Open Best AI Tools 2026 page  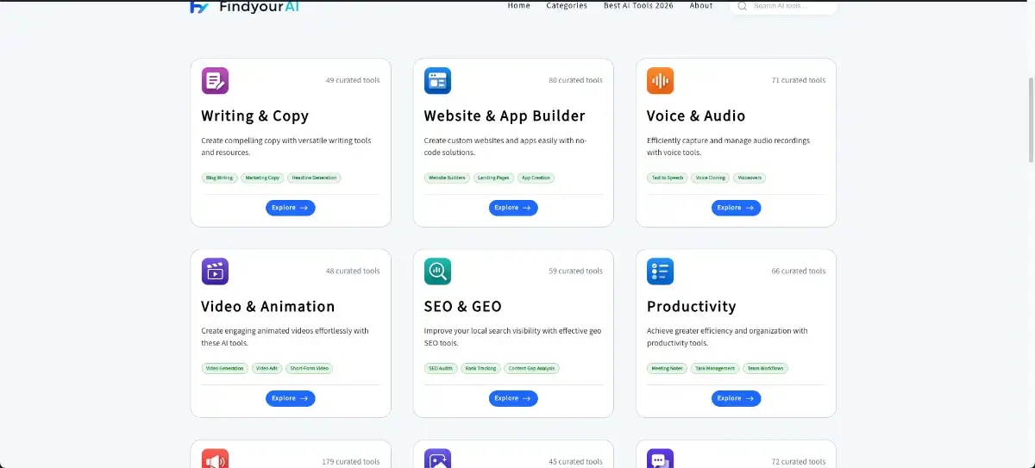638,5
